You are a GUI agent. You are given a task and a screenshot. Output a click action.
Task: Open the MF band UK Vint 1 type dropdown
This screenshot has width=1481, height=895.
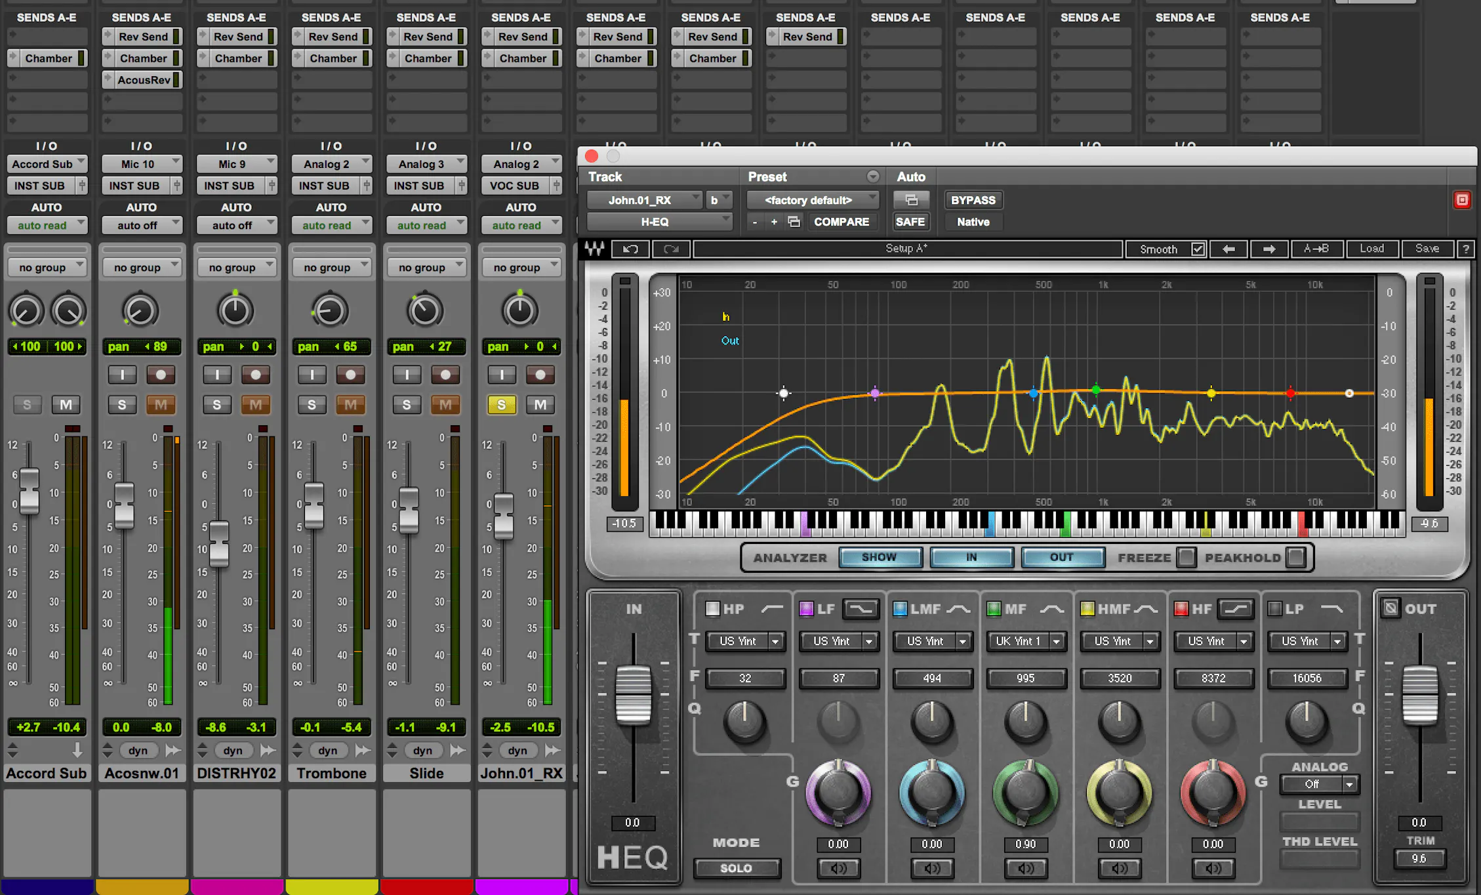pyautogui.click(x=1026, y=641)
